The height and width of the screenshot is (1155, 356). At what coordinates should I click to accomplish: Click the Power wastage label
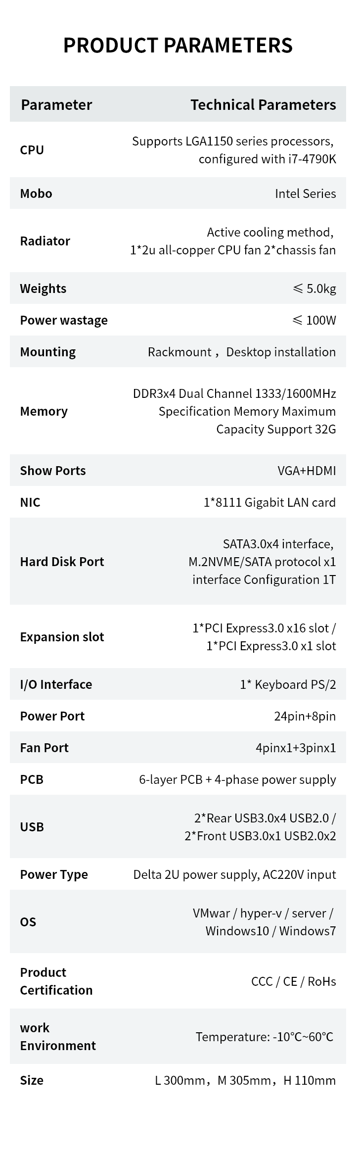(64, 320)
